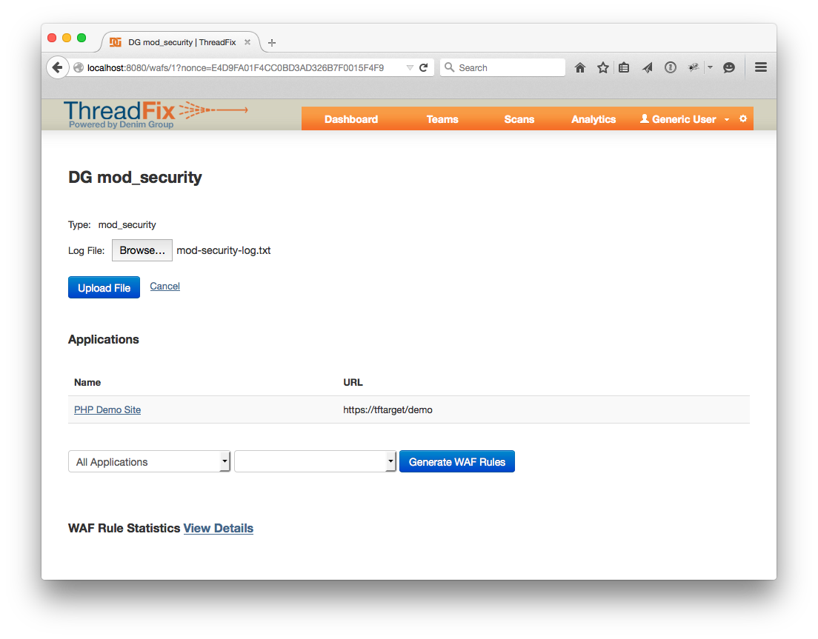The width and height of the screenshot is (818, 639).
Task: Open the browser home icon
Action: (580, 68)
